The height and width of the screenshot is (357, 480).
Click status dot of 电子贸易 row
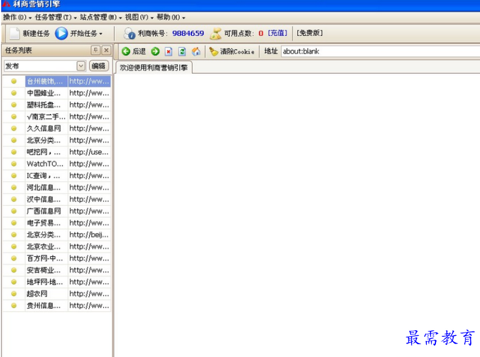point(14,223)
